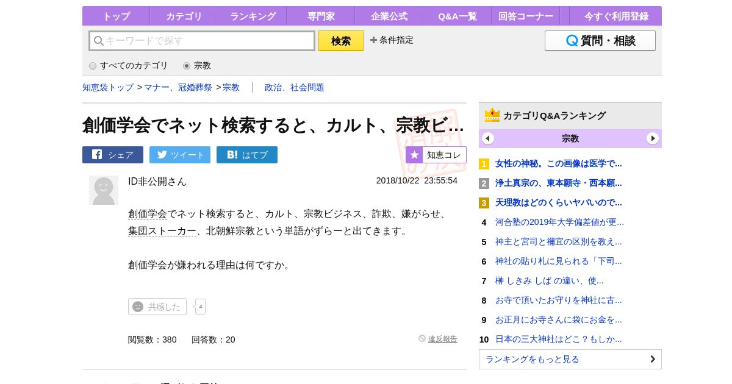Open ranking item 榊 しきみ しば の違い、使...
732x384 pixels.
(x=550, y=280)
